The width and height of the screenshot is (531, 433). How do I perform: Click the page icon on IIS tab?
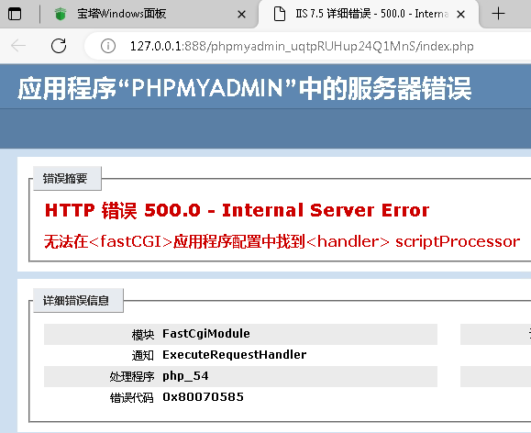[280, 14]
